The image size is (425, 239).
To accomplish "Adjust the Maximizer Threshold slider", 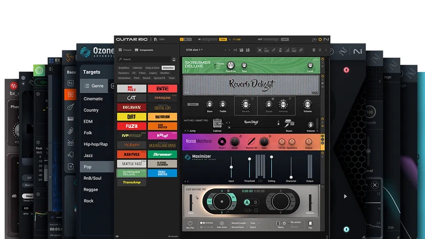I will (x=249, y=167).
